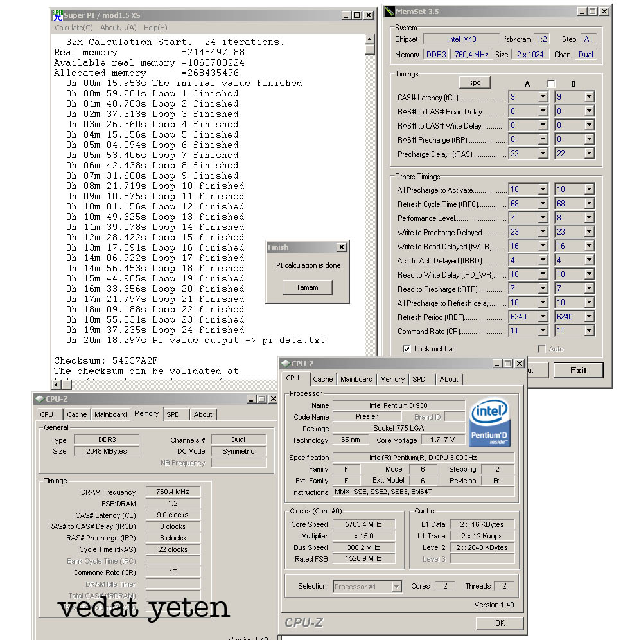Click the Super PI title bar icon
639x640 pixels.
[x=58, y=15]
